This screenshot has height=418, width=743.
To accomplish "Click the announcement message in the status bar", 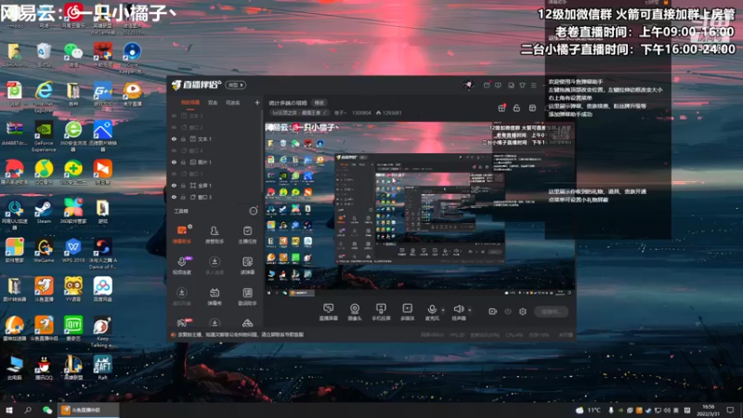I will tap(241, 334).
